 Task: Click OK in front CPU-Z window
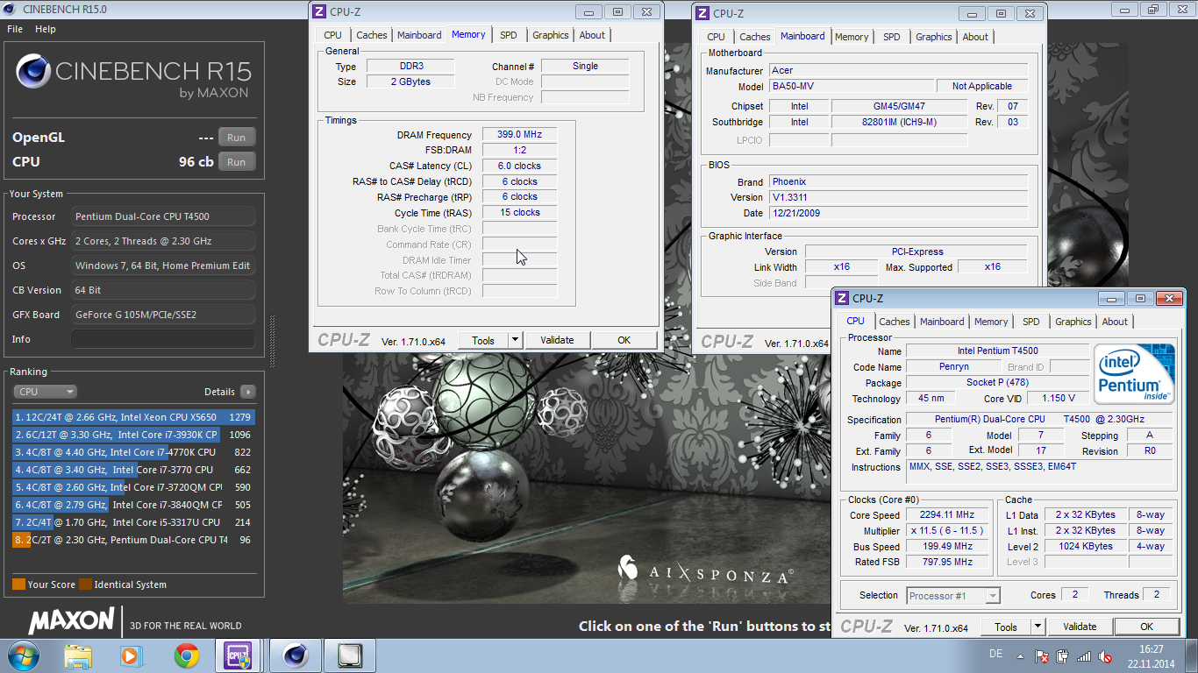click(x=1146, y=627)
